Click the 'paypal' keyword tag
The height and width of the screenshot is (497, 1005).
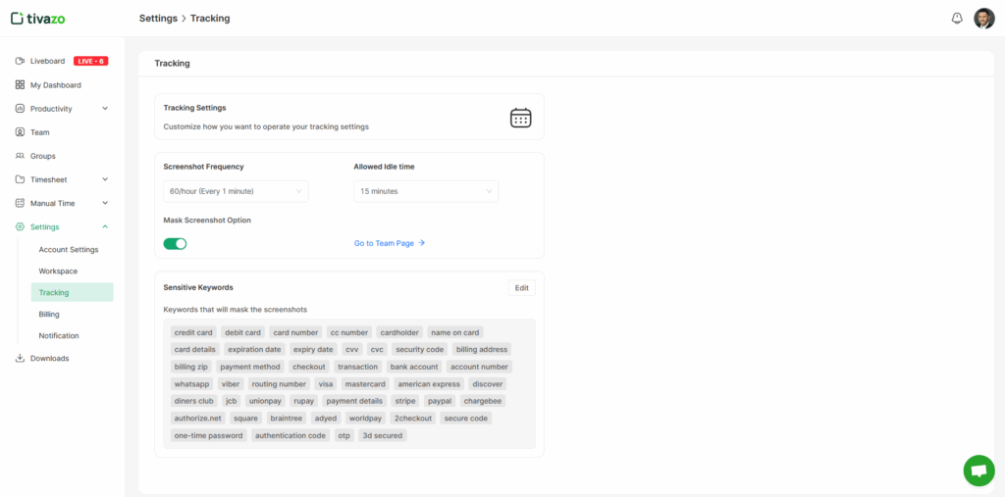click(441, 401)
